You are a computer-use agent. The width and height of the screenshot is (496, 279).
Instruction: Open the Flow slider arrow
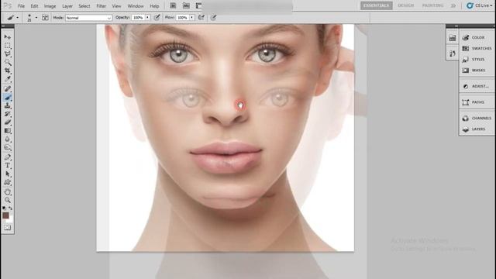tap(191, 18)
